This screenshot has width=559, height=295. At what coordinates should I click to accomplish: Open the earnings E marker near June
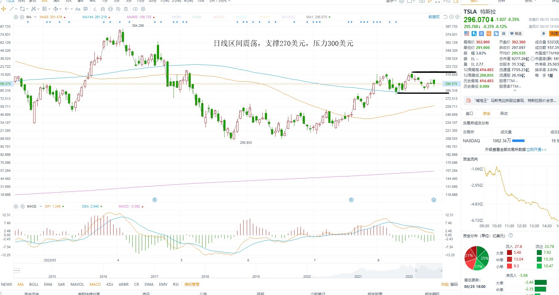click(155, 200)
